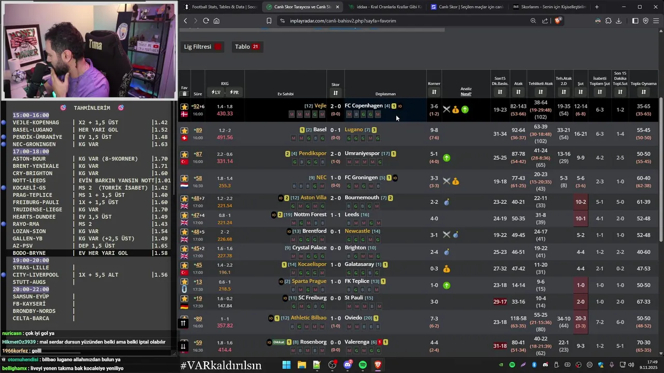The image size is (664, 373).
Task: Toggle favorite star on the Aston Villa row
Action: click(x=184, y=198)
